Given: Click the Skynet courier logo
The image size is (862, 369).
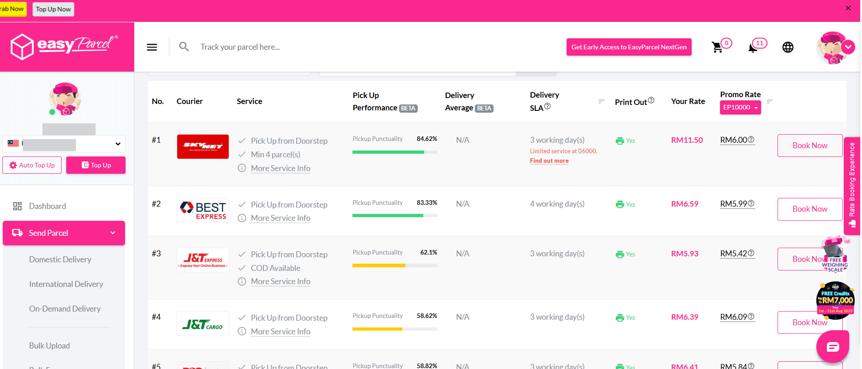Looking at the screenshot, I should click(x=203, y=146).
